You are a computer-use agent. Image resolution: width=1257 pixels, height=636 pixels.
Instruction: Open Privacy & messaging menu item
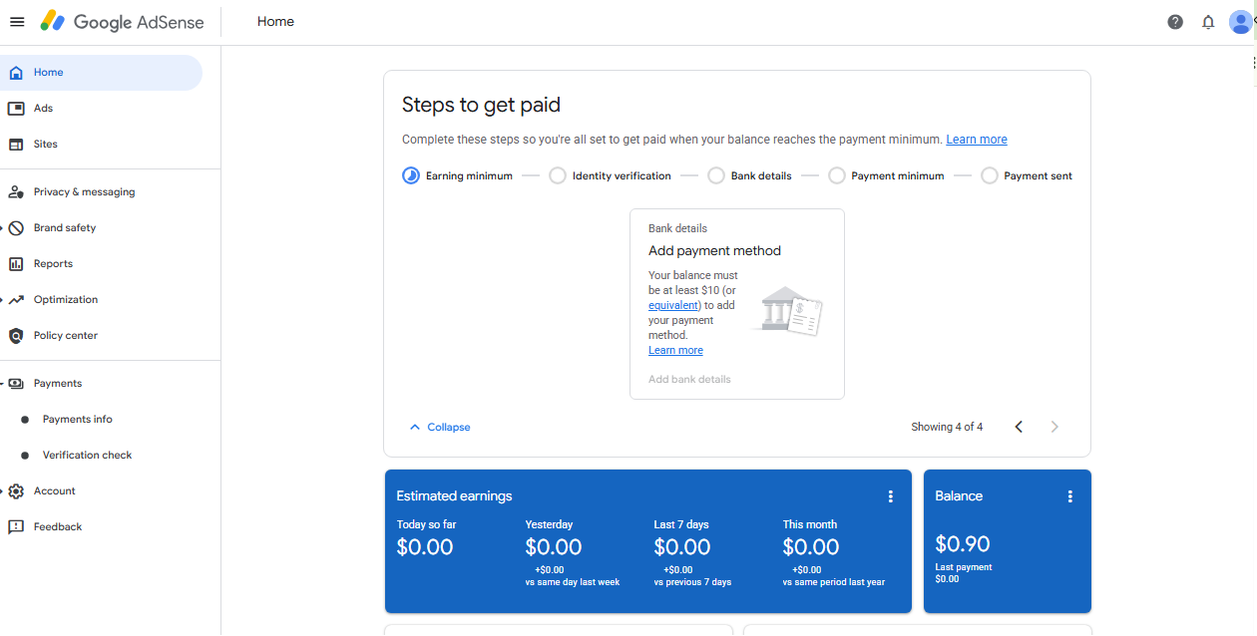click(x=101, y=192)
